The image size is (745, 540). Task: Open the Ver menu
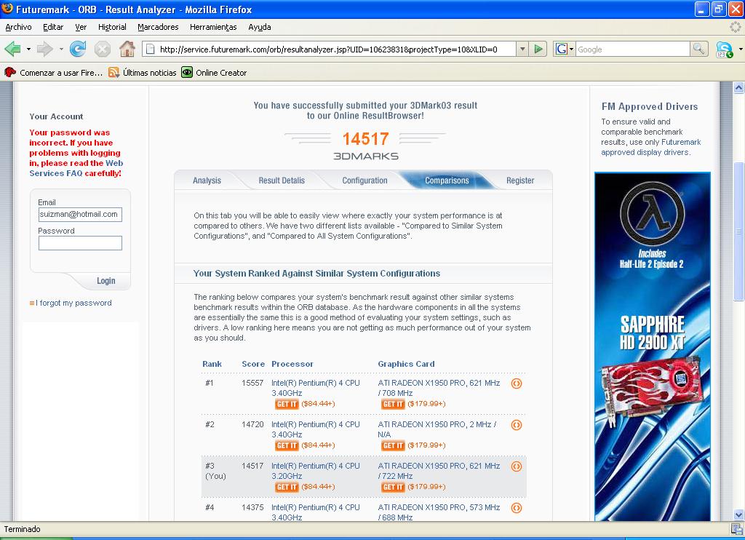(x=81, y=27)
